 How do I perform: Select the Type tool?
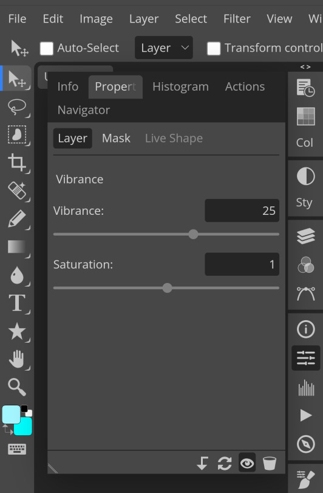tap(17, 302)
